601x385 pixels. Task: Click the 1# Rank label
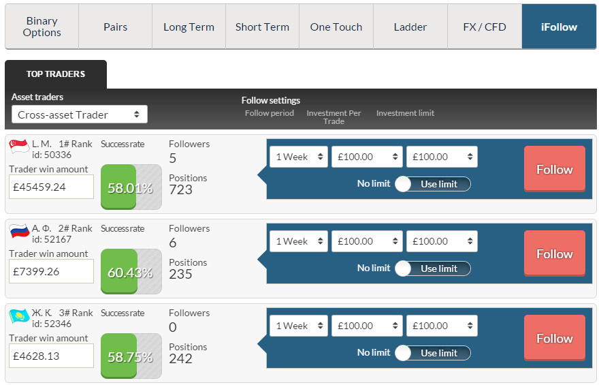click(x=76, y=144)
